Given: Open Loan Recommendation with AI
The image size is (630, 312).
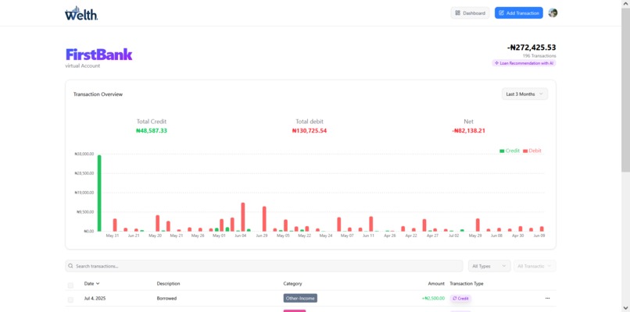Looking at the screenshot, I should pos(524,63).
